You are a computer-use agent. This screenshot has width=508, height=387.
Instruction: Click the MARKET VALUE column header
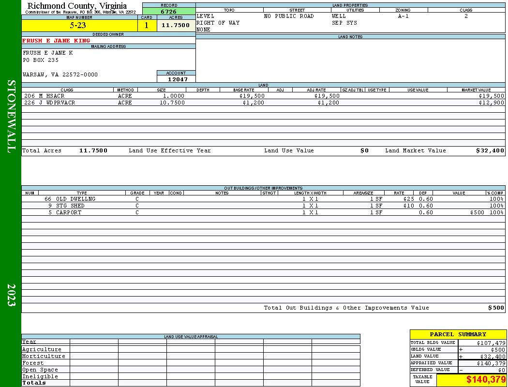(x=476, y=90)
